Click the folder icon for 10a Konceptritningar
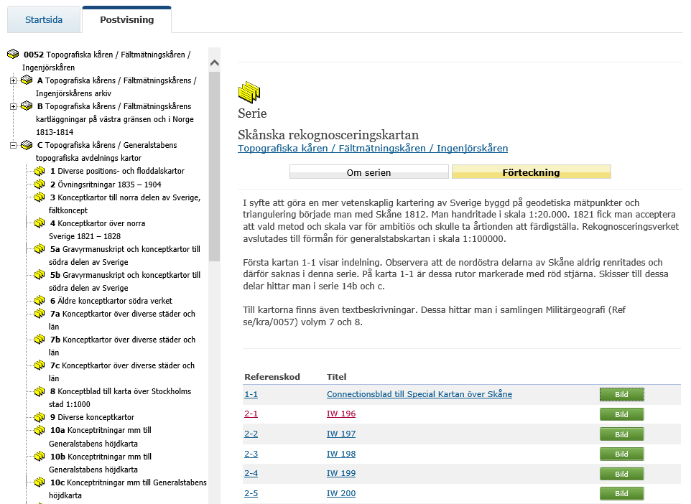 point(40,430)
